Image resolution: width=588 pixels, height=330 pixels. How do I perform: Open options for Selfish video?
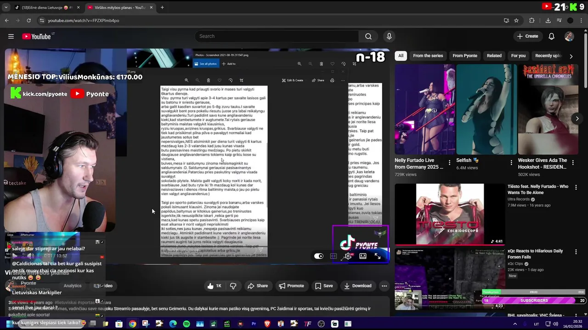click(511, 162)
